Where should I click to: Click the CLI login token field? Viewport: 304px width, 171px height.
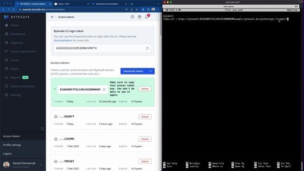click(x=103, y=48)
